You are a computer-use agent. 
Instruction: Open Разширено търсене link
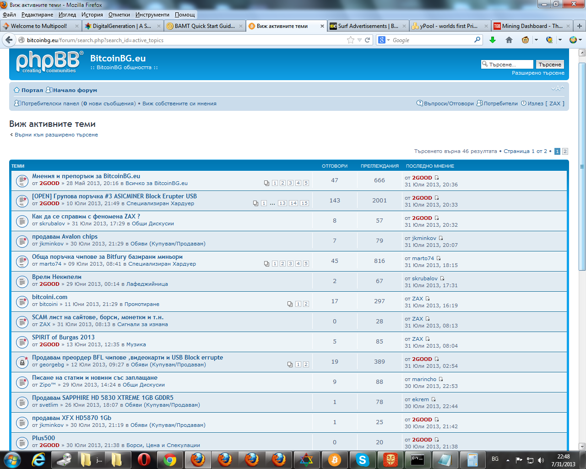click(x=538, y=73)
